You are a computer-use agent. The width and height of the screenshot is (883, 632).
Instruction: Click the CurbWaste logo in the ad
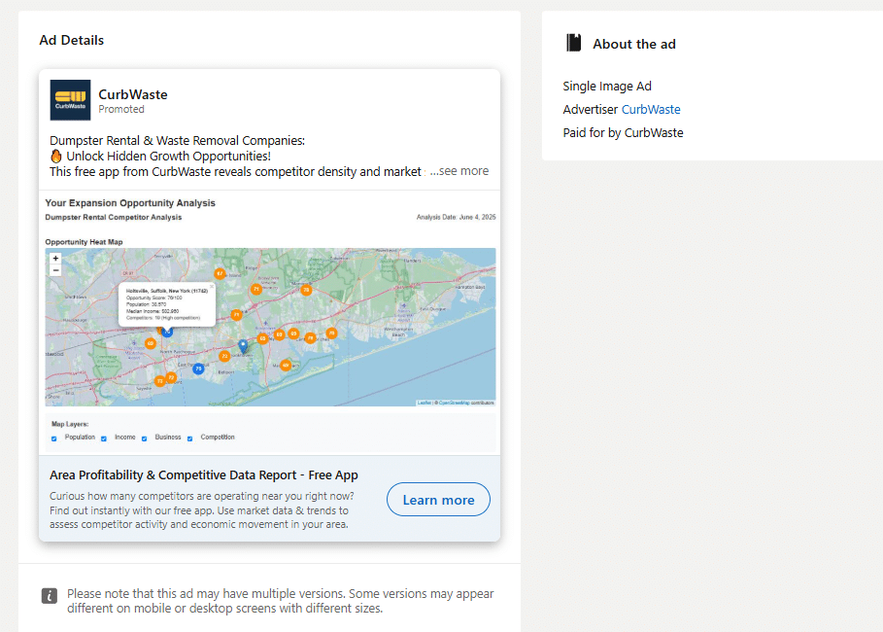pyautogui.click(x=70, y=100)
